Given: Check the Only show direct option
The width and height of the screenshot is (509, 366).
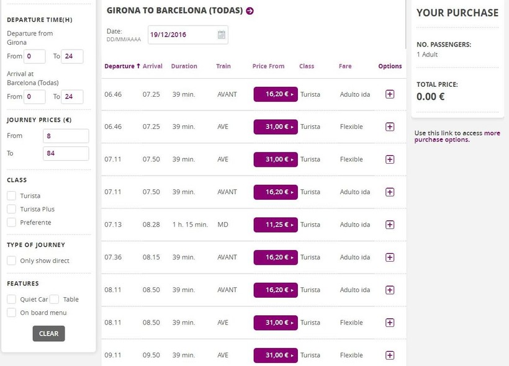Looking at the screenshot, I should pyautogui.click(x=12, y=261).
